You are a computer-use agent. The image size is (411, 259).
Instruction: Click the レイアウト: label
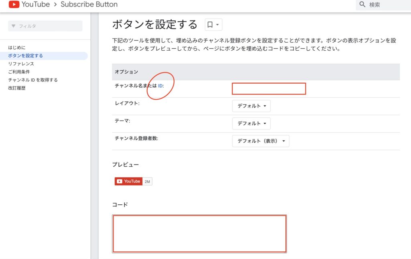pyautogui.click(x=127, y=103)
